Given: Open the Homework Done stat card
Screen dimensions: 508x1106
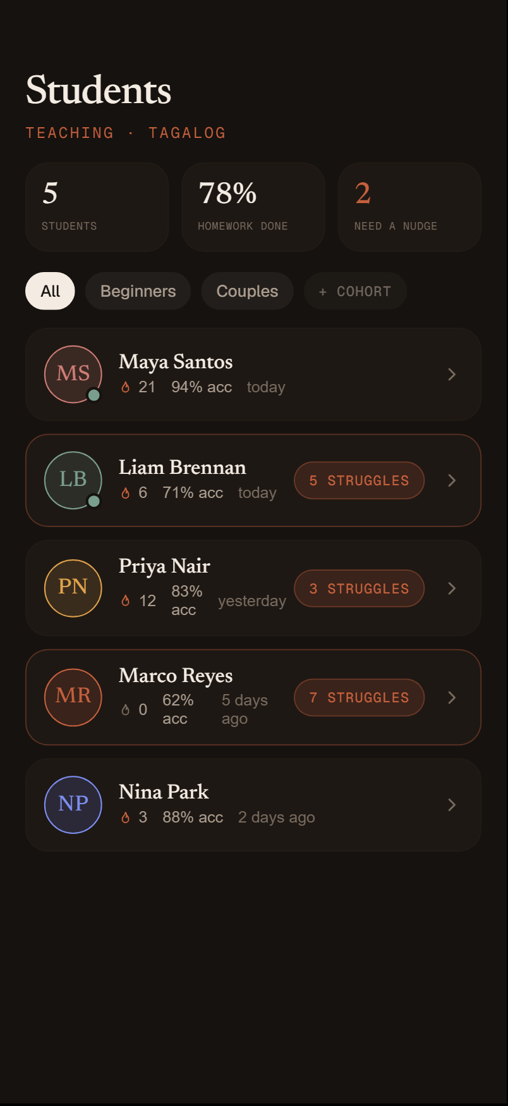Looking at the screenshot, I should [x=253, y=207].
